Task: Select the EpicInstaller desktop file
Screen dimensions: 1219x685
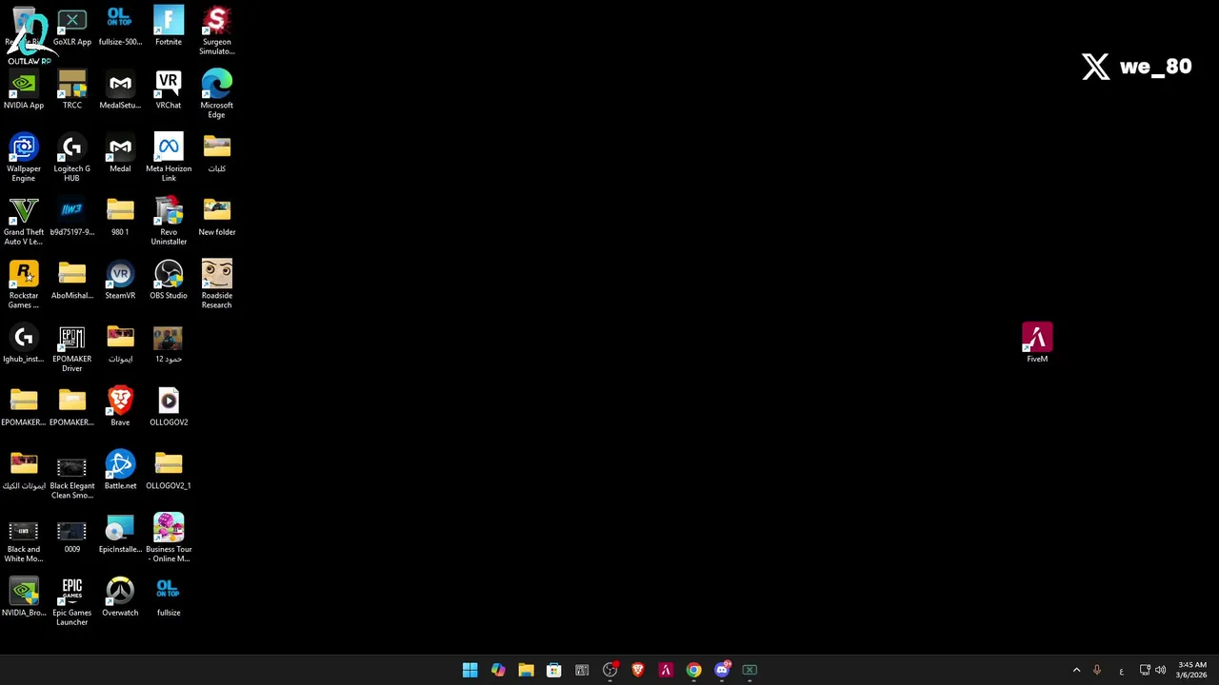Action: 120,534
